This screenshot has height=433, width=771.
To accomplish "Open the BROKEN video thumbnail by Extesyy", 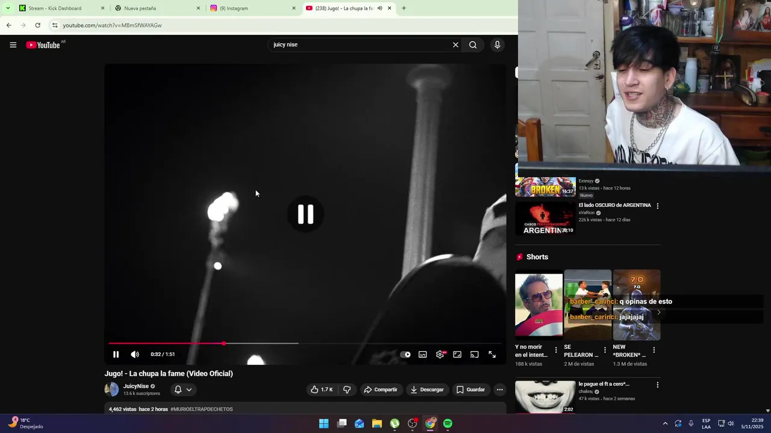I will (x=545, y=187).
